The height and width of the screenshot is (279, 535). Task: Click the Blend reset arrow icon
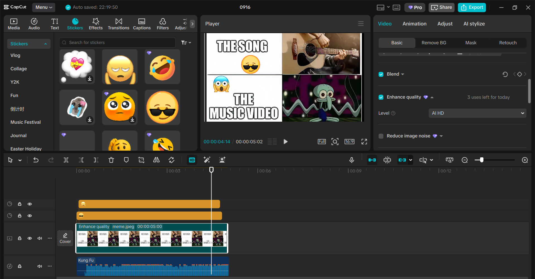505,74
